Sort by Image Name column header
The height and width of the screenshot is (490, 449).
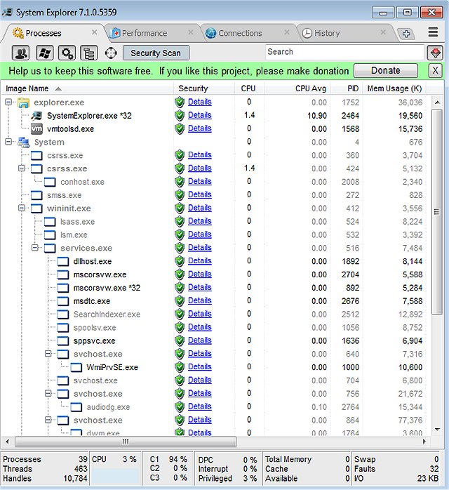point(88,88)
